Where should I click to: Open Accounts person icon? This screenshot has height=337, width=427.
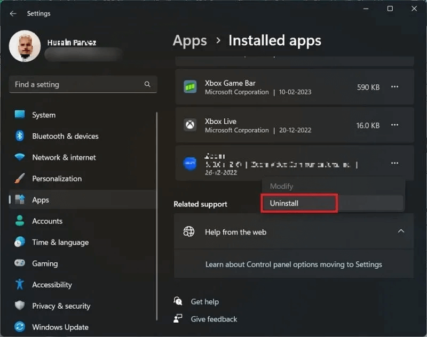point(20,221)
